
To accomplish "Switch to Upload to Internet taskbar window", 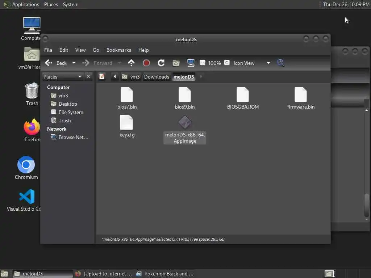I will coord(103,274).
